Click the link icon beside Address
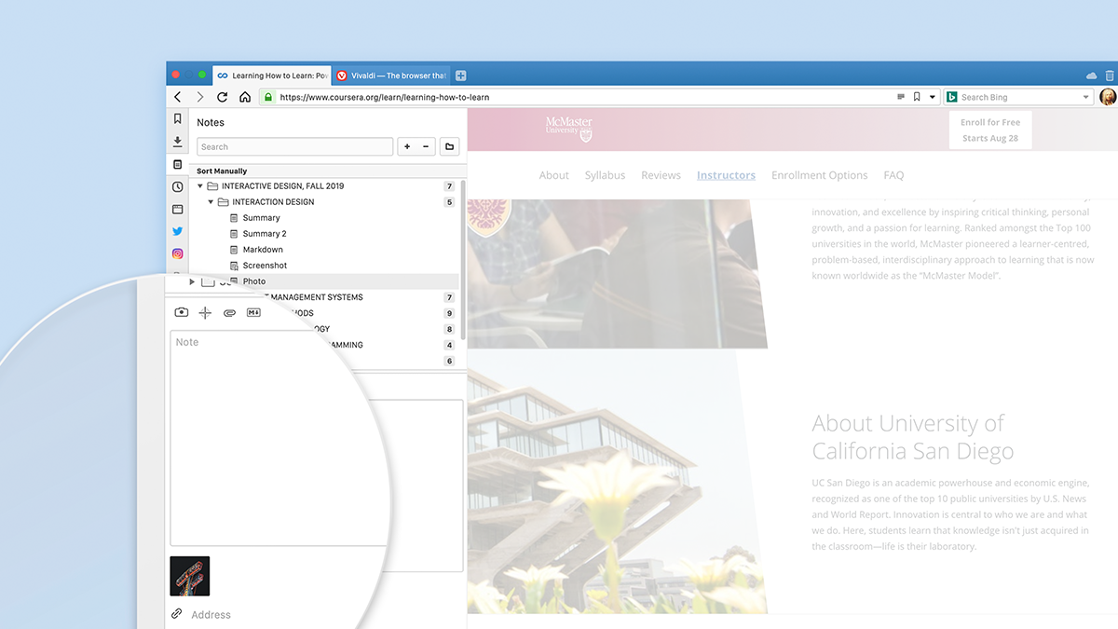The image size is (1118, 629). (x=177, y=614)
